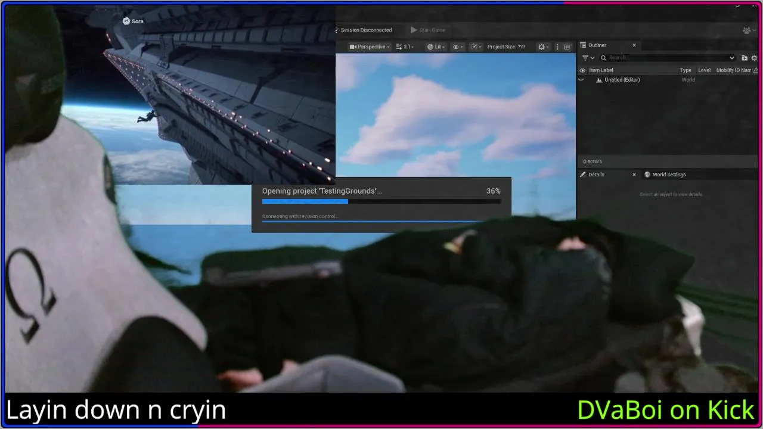Switch to the Outliner tab
Viewport: 763px width, 429px height.
pyautogui.click(x=597, y=45)
